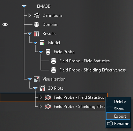The width and height of the screenshot is (133, 131).
Task: Collapse the Model node
Action: 35,43
